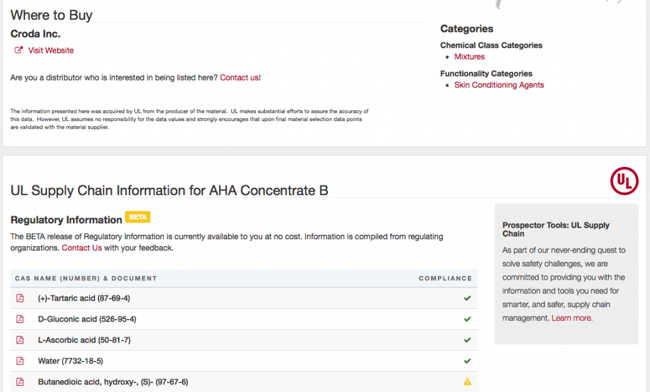
Task: Click the green compliance checkmark for Water
Action: click(x=467, y=361)
